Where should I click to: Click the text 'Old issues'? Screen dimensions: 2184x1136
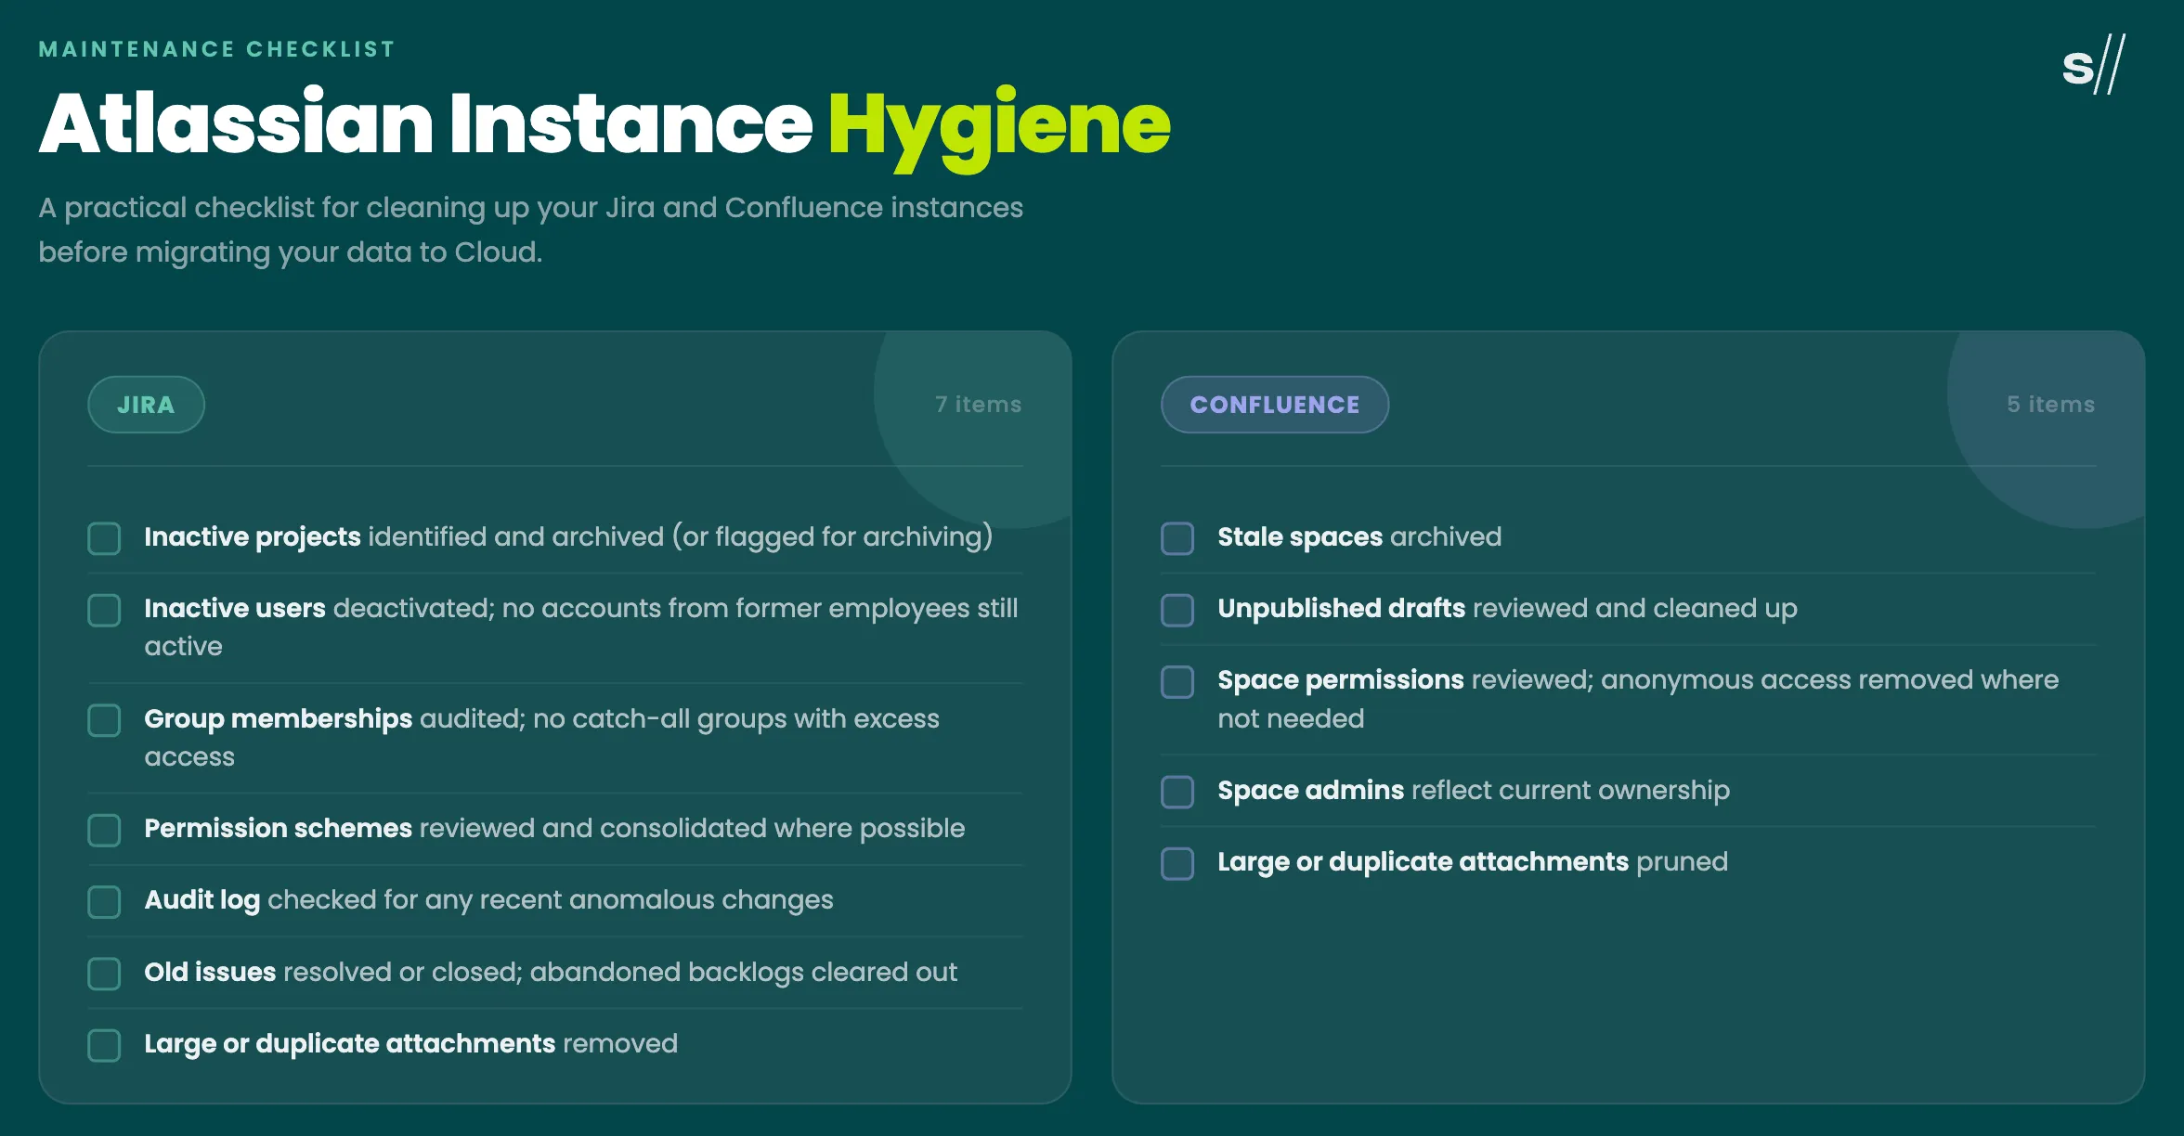tap(210, 972)
